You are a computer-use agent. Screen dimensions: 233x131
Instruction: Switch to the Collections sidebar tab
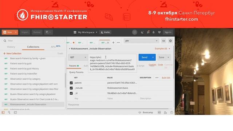pyautogui.click(x=33, y=47)
